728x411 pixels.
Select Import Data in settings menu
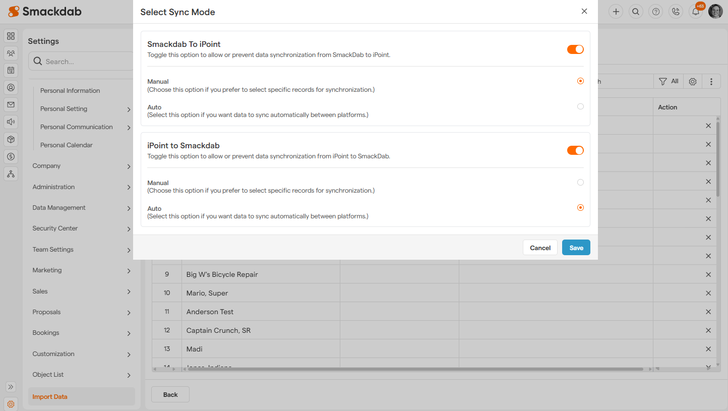coord(50,396)
